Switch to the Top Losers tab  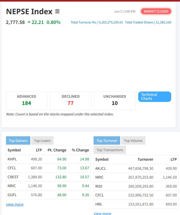click(x=42, y=141)
